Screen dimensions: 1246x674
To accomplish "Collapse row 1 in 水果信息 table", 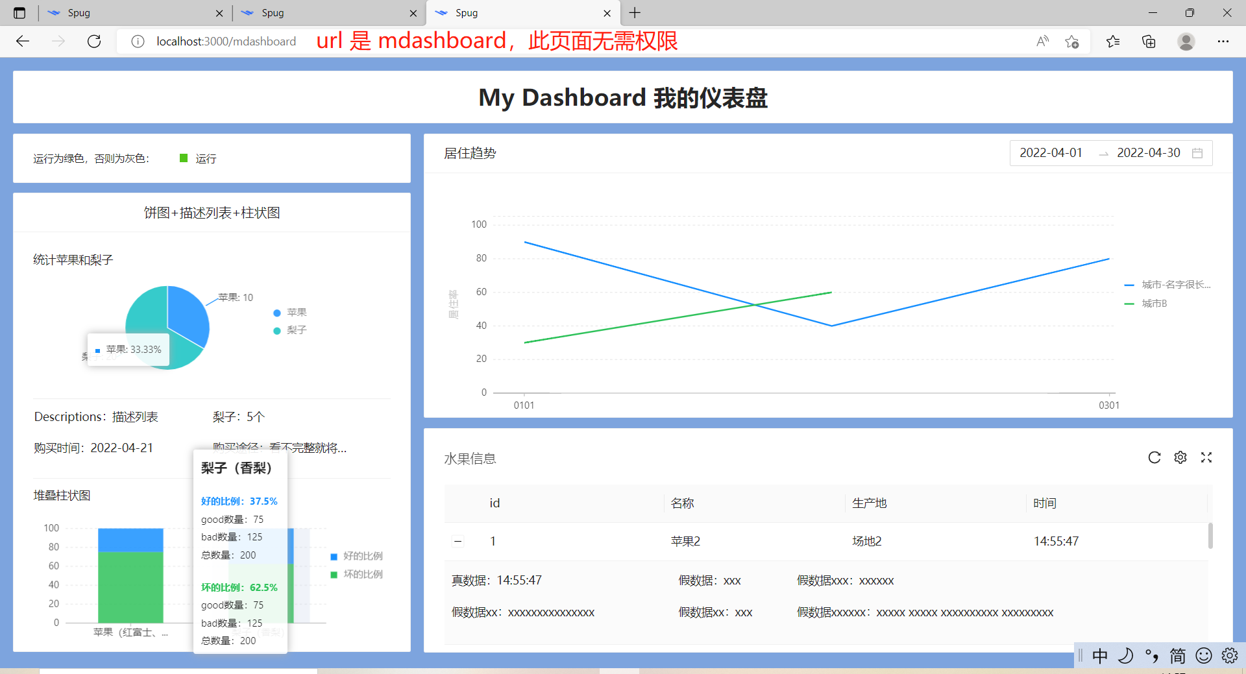I will [x=458, y=541].
